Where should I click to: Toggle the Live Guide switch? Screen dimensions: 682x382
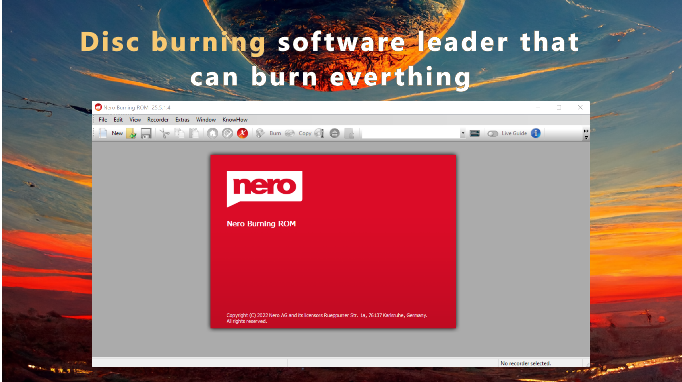[493, 133]
